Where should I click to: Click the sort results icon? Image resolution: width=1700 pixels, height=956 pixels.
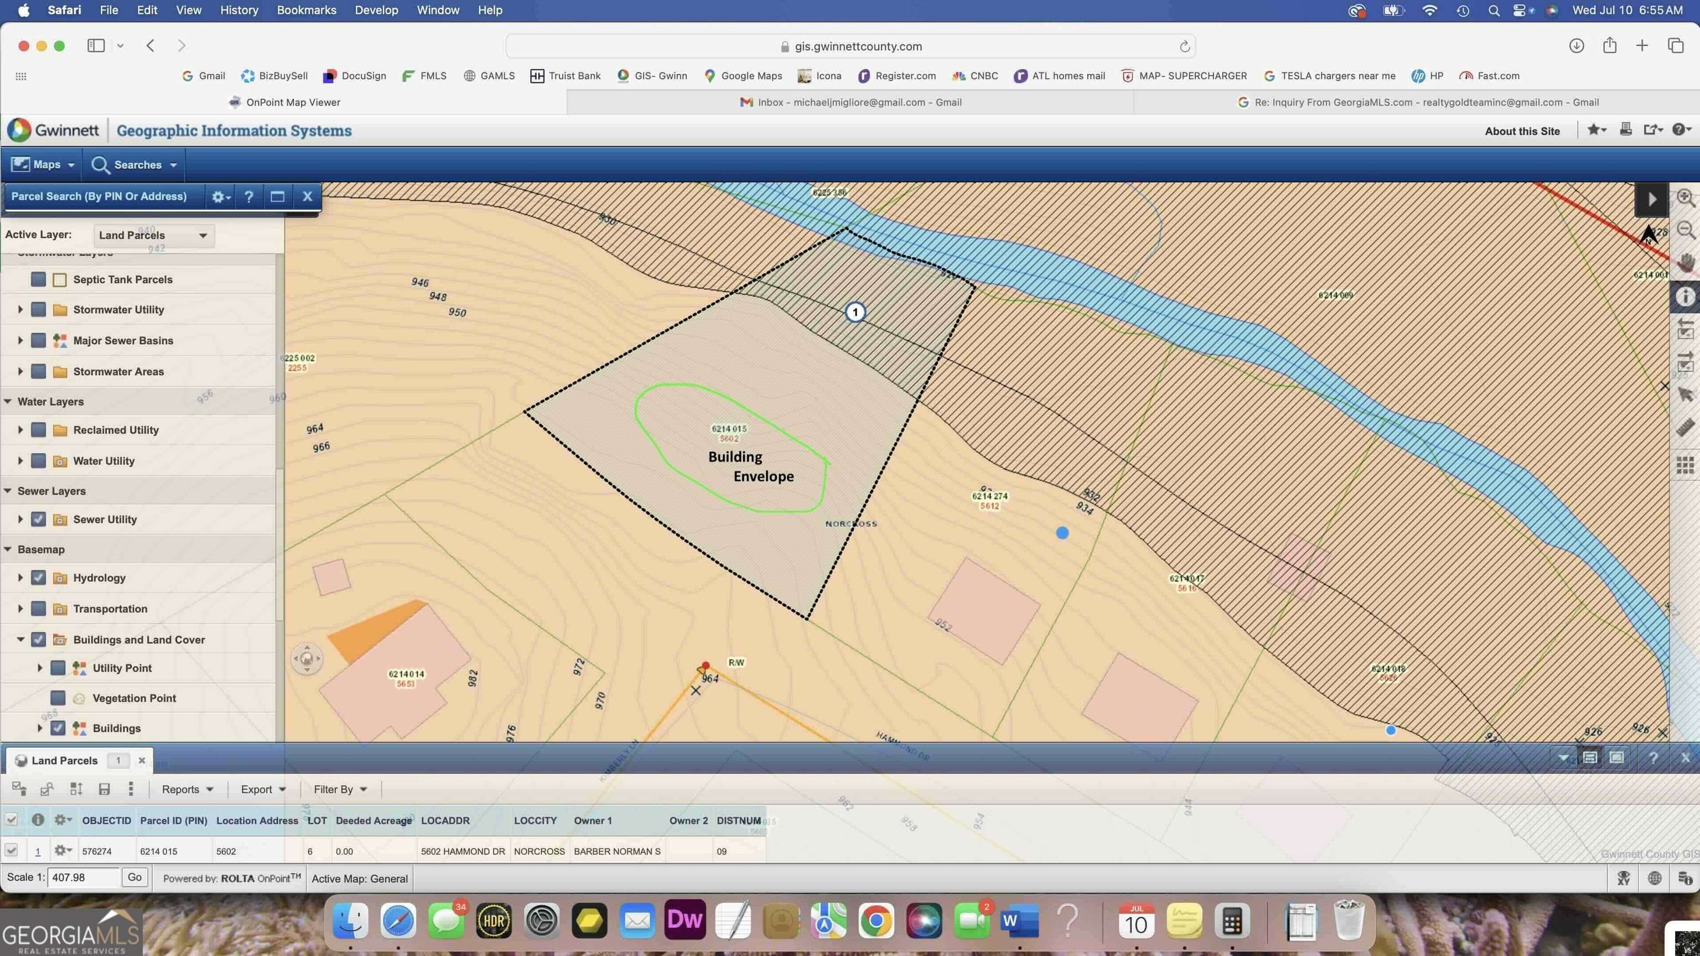click(x=76, y=789)
